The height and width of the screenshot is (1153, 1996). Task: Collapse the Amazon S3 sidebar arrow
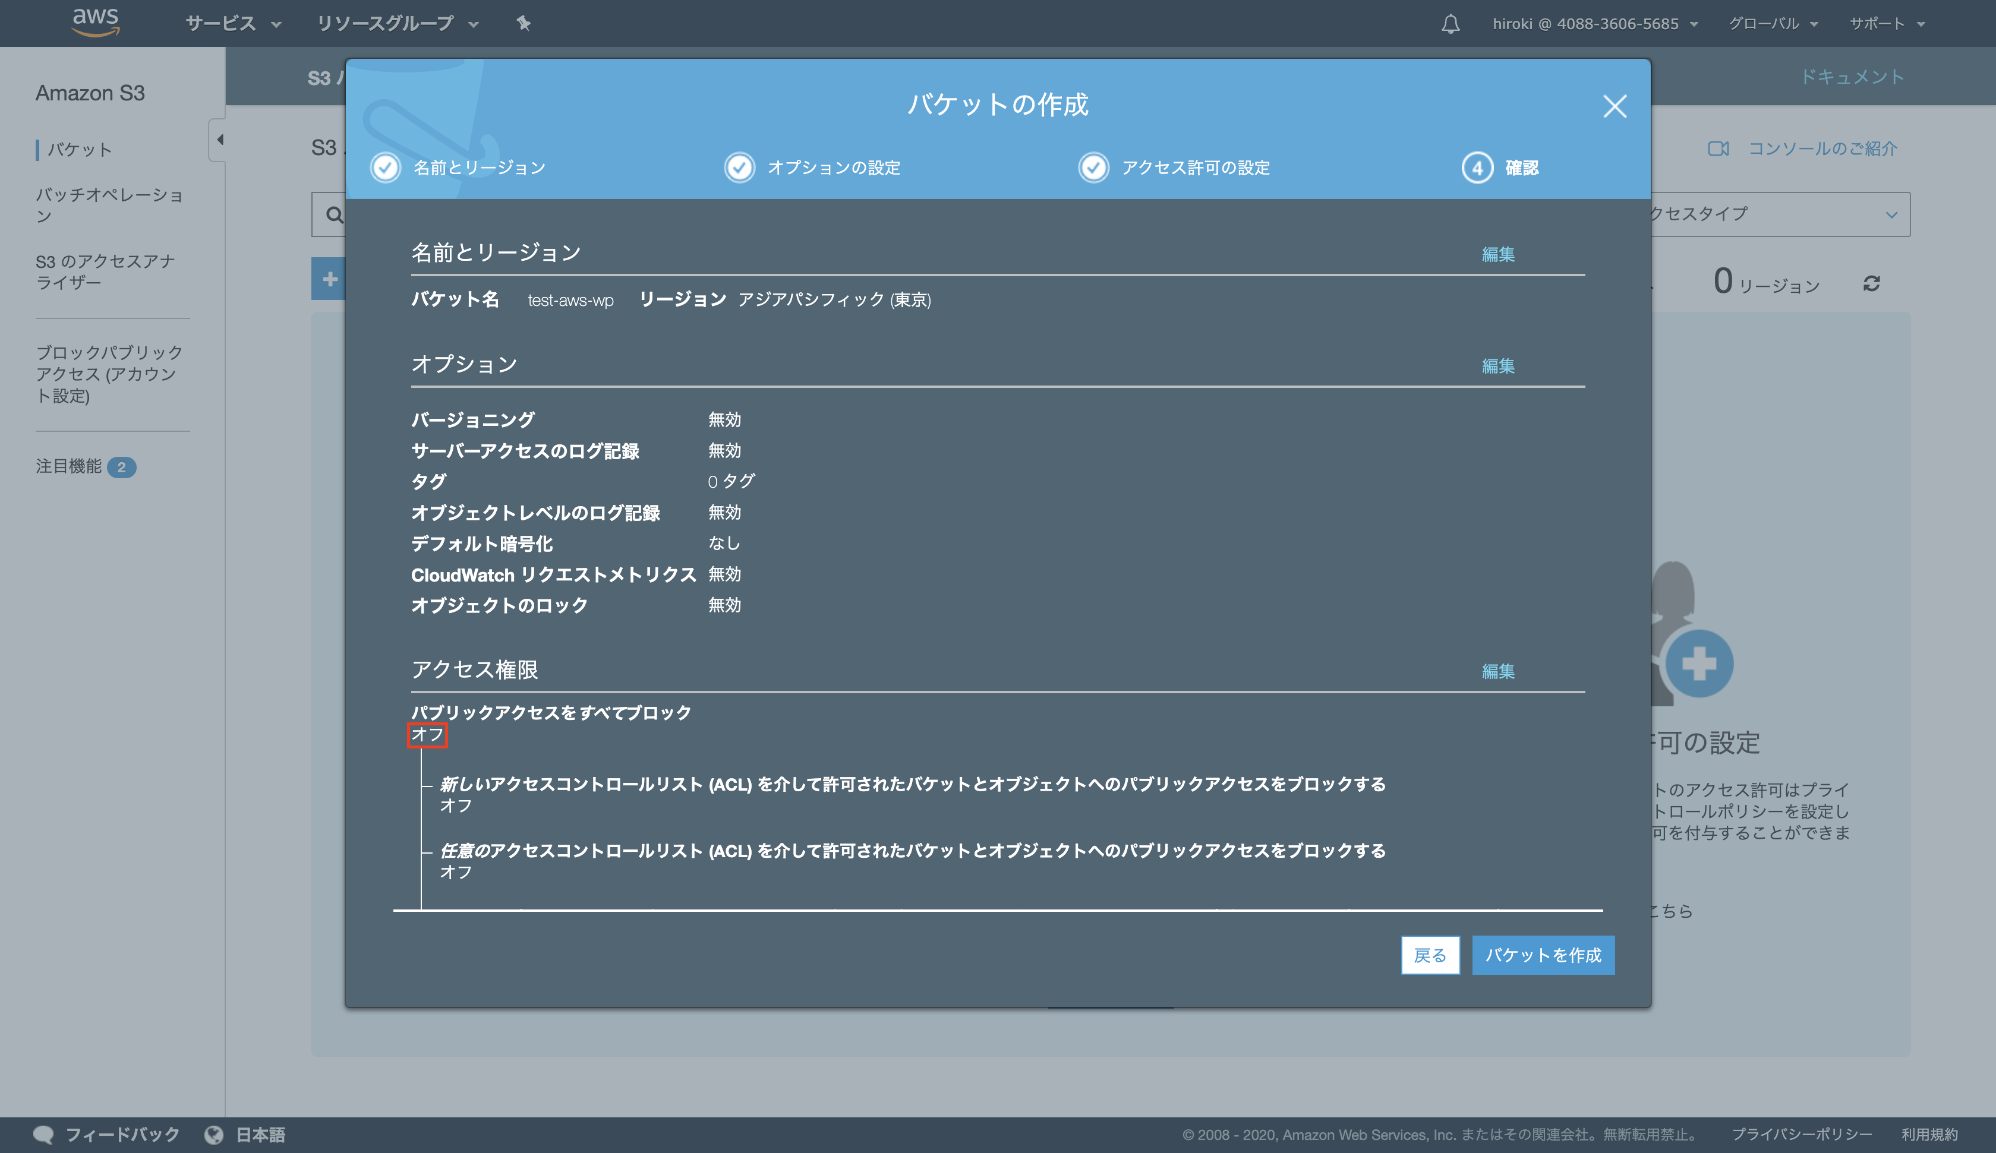(219, 140)
